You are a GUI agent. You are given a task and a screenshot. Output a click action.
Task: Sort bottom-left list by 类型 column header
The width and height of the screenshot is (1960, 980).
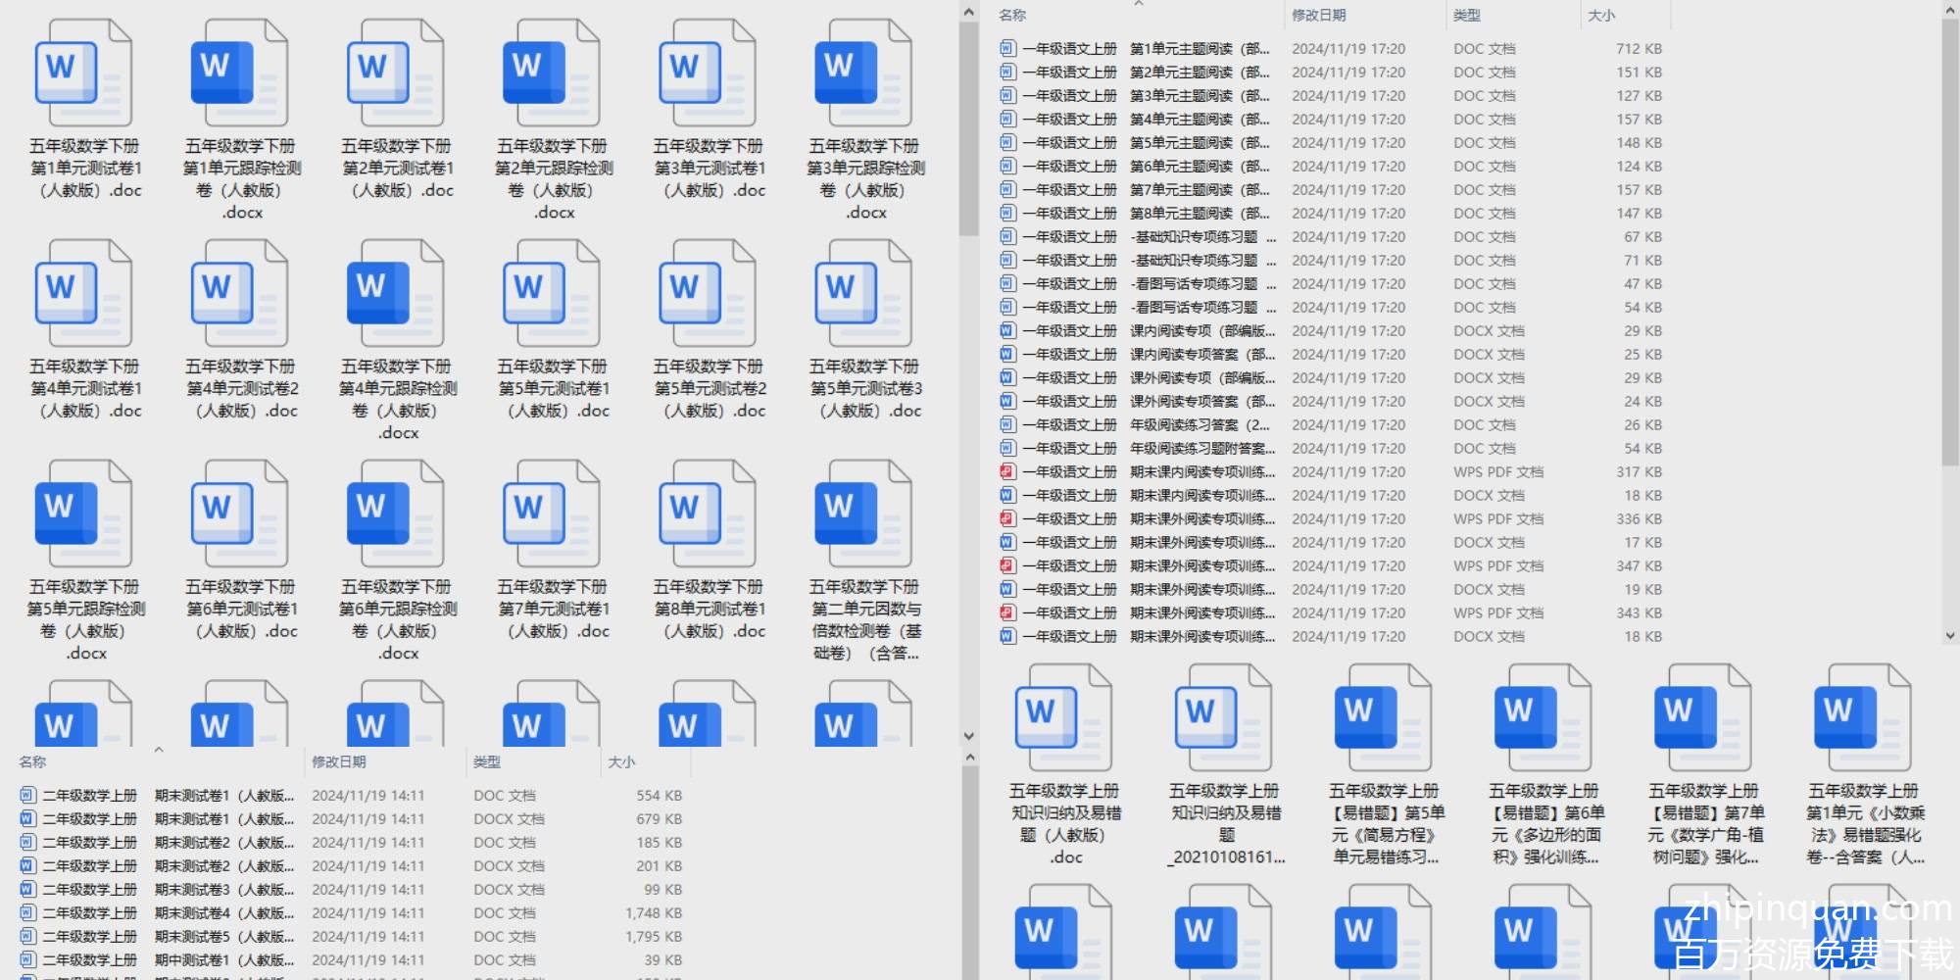coord(487,761)
